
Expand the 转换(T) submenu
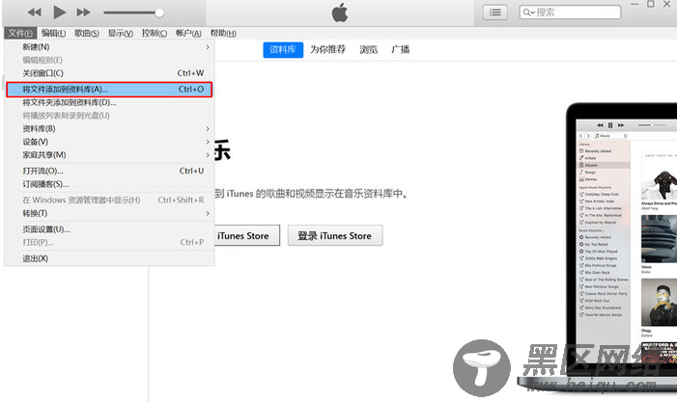coord(110,213)
